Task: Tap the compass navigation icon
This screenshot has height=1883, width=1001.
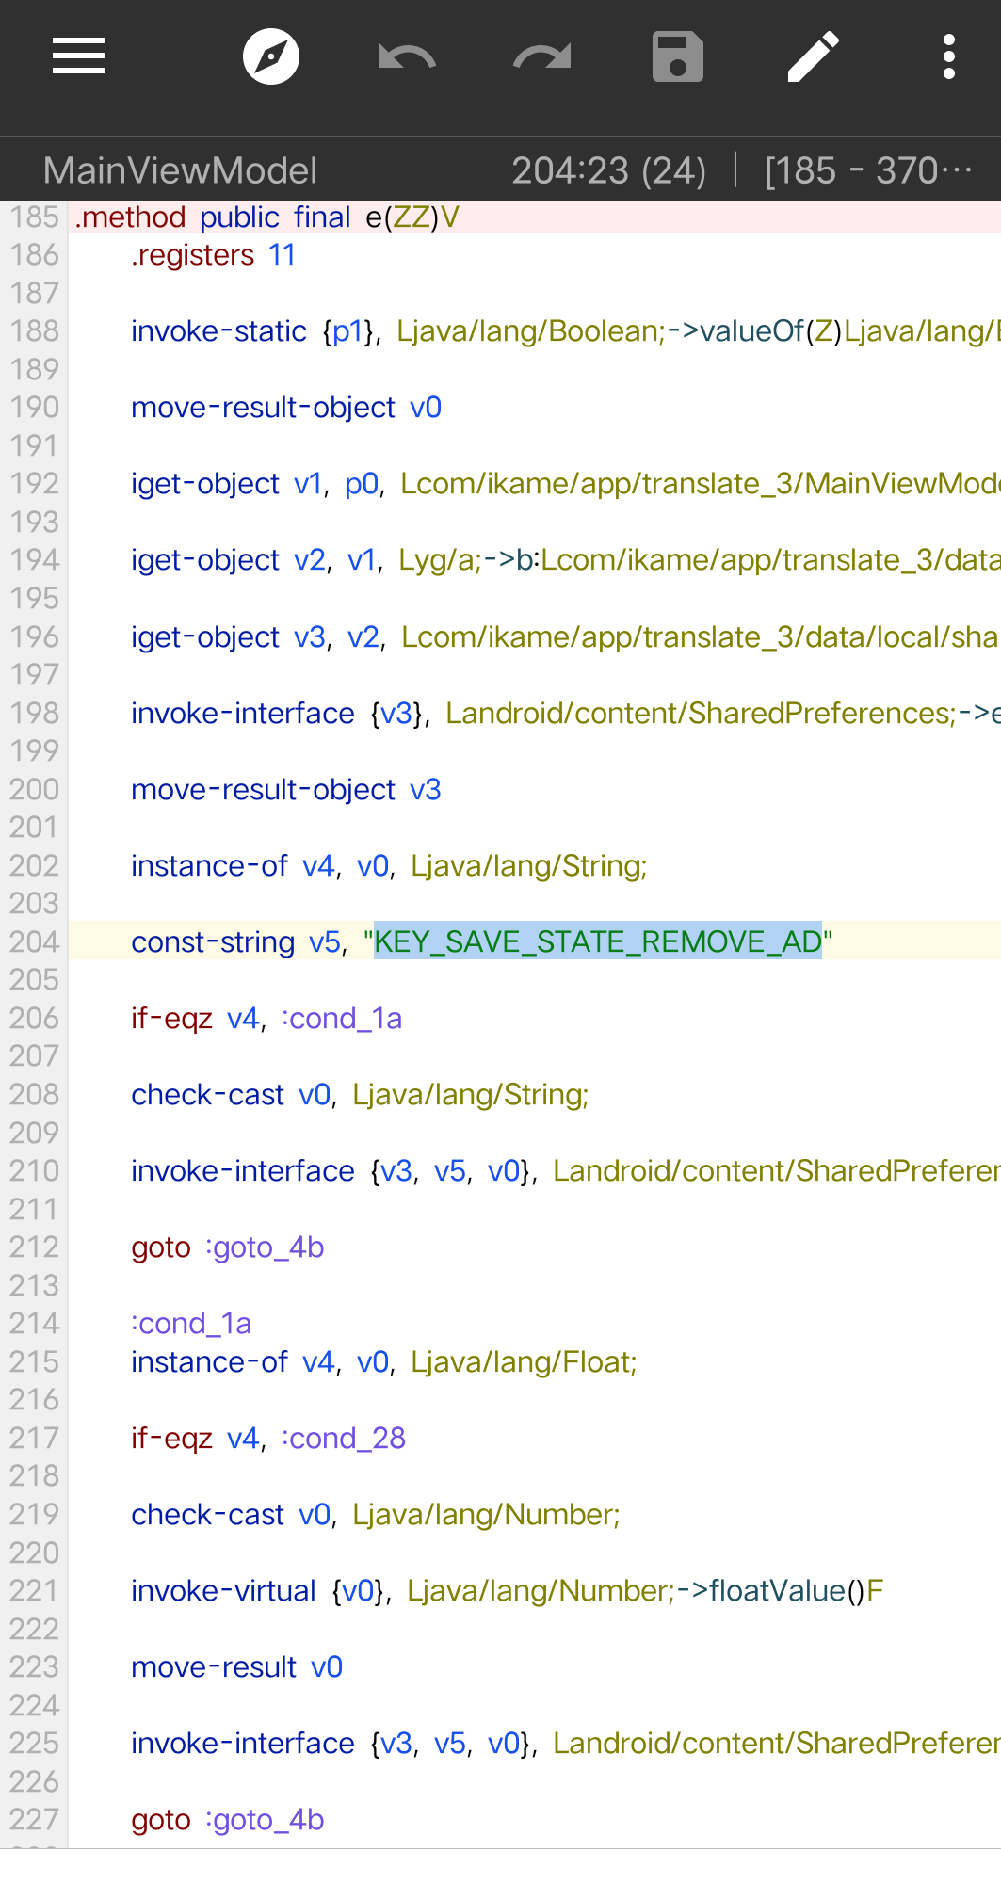Action: click(x=271, y=56)
